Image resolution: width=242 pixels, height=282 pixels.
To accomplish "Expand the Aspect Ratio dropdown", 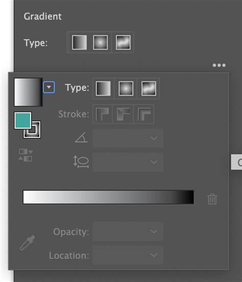I will tap(128, 162).
